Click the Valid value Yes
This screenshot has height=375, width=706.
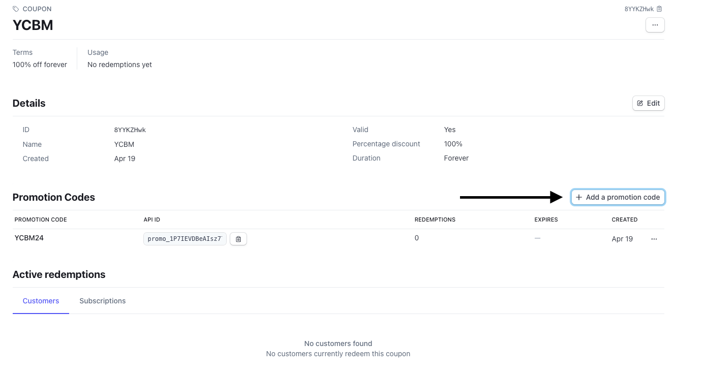tap(450, 130)
